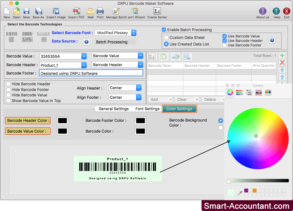Open the Font Settings tab
The height and width of the screenshot is (211, 293).
(x=147, y=109)
